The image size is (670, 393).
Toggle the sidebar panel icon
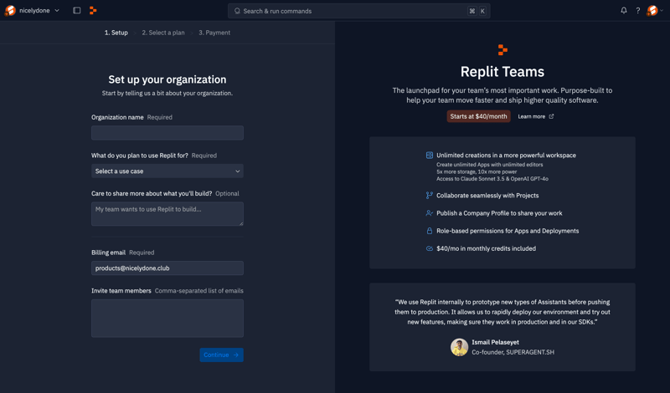pyautogui.click(x=77, y=10)
